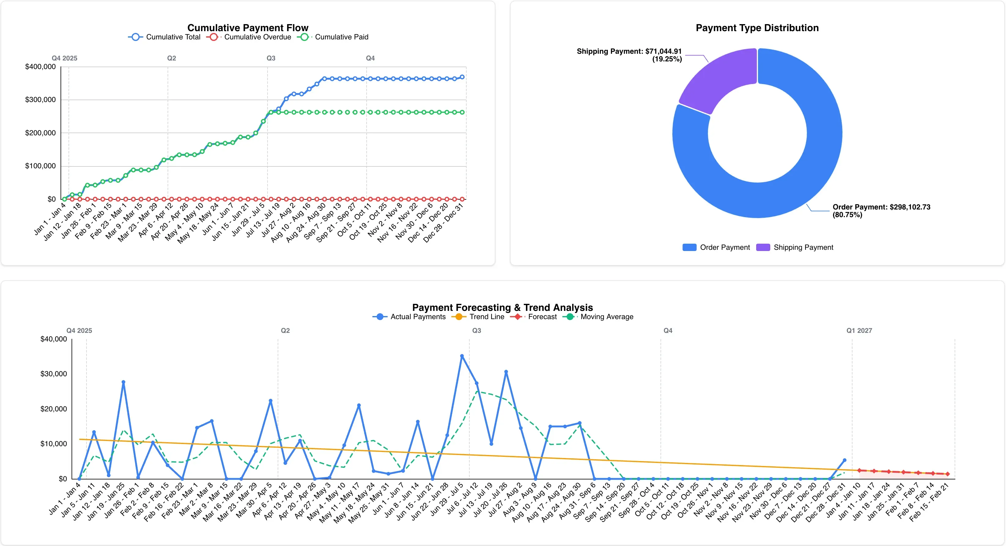The width and height of the screenshot is (1006, 546).
Task: Toggle Shipping Payment legend item
Action: tap(795, 247)
